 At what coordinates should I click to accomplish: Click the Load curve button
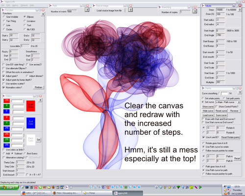[208, 115]
